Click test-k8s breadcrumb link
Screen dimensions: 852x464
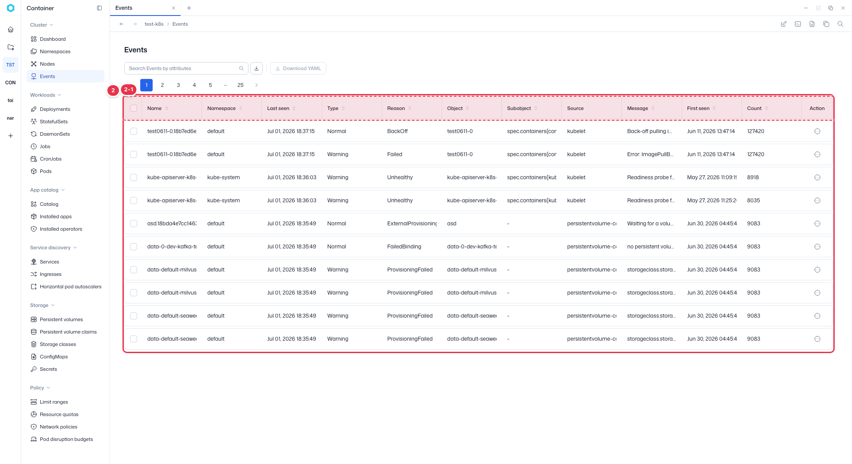pyautogui.click(x=154, y=24)
